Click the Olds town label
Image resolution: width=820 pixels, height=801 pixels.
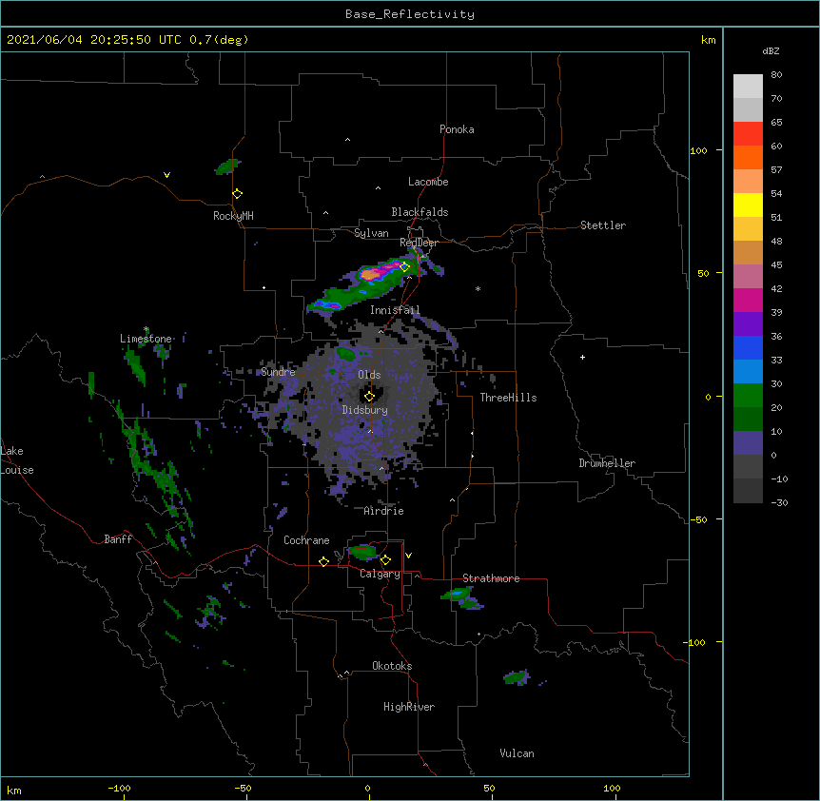point(369,375)
